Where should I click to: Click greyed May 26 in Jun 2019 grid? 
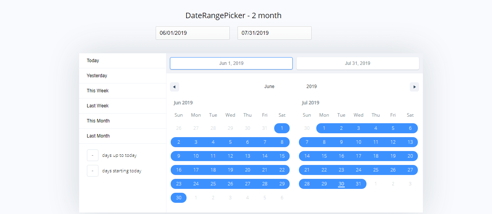[x=178, y=128]
